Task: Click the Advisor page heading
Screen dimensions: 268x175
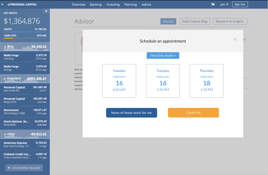Action: [x=84, y=22]
